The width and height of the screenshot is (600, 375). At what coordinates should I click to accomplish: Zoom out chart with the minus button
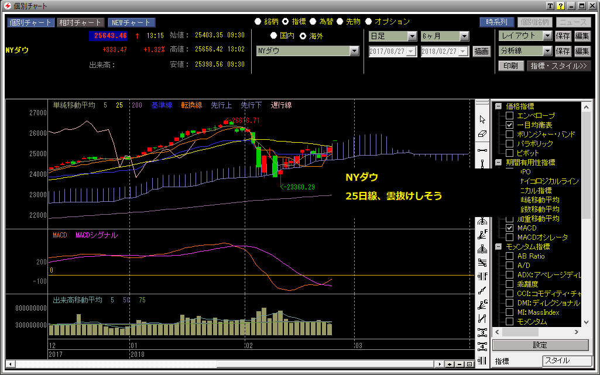click(460, 364)
